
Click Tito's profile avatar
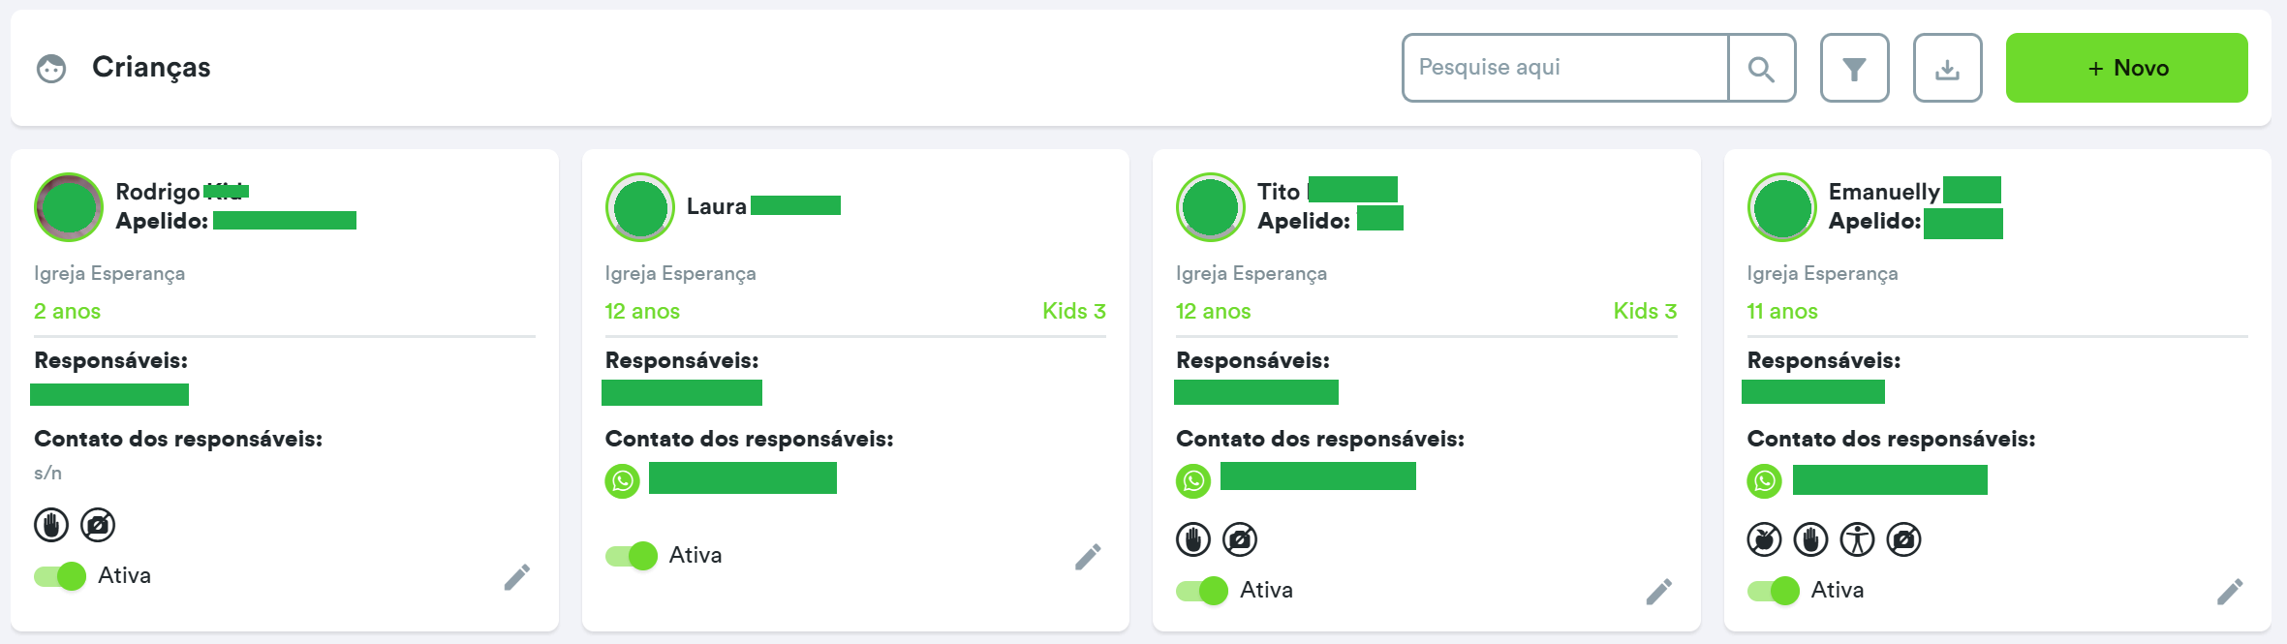point(1210,207)
